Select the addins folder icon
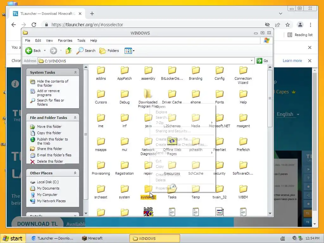The image size is (324, 243). (x=101, y=70)
